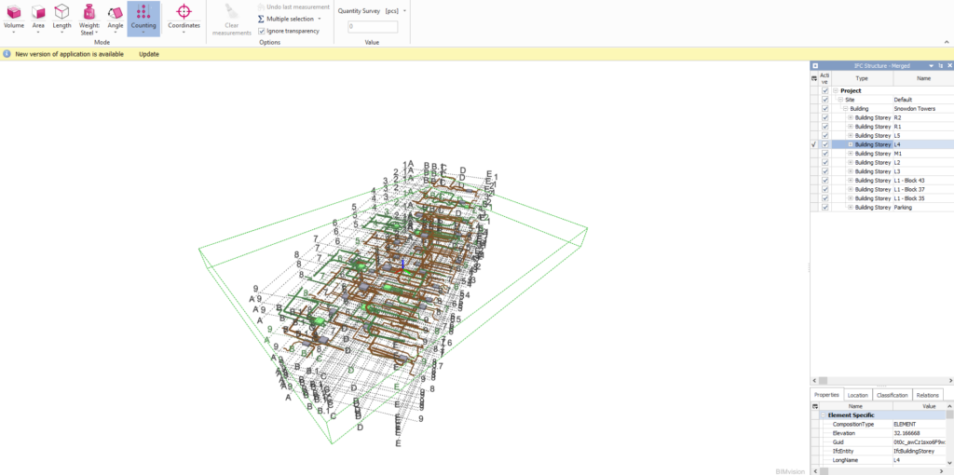The height and width of the screenshot is (475, 954).
Task: Expand the Building Storey M1 node
Action: pos(851,154)
